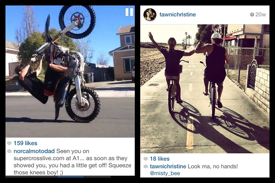Viewport: 275px width, 183px height.
Task: Open tawnichristine username in the caption
Action: pos(168,166)
